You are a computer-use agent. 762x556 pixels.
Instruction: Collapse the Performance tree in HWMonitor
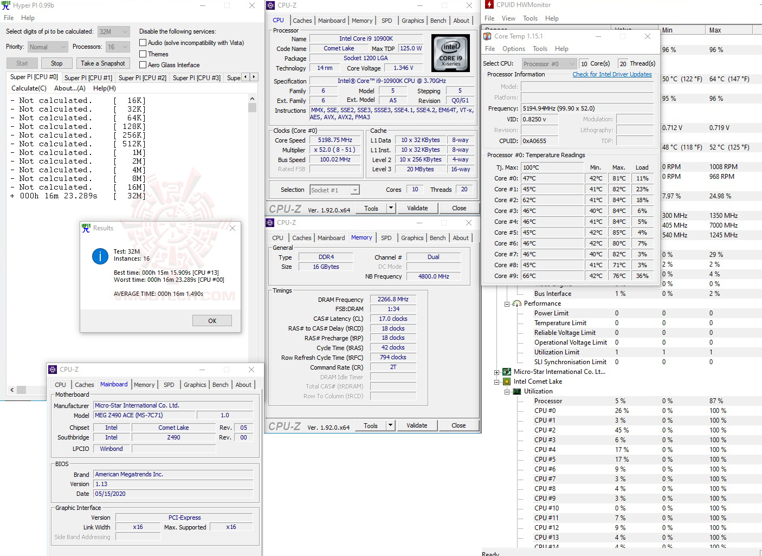507,303
